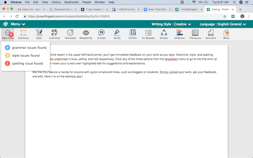The width and height of the screenshot is (253, 158).
Task: Place cursor after 'desktop app:' text
Action: tap(82, 76)
